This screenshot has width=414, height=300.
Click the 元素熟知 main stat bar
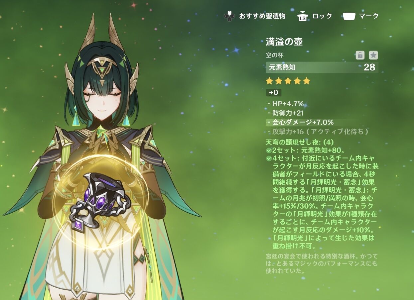pyautogui.click(x=322, y=67)
